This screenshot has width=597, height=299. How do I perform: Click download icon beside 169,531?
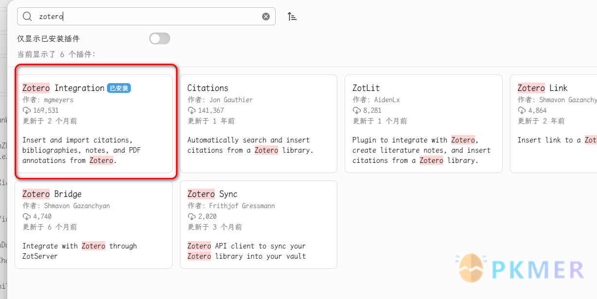click(27, 110)
